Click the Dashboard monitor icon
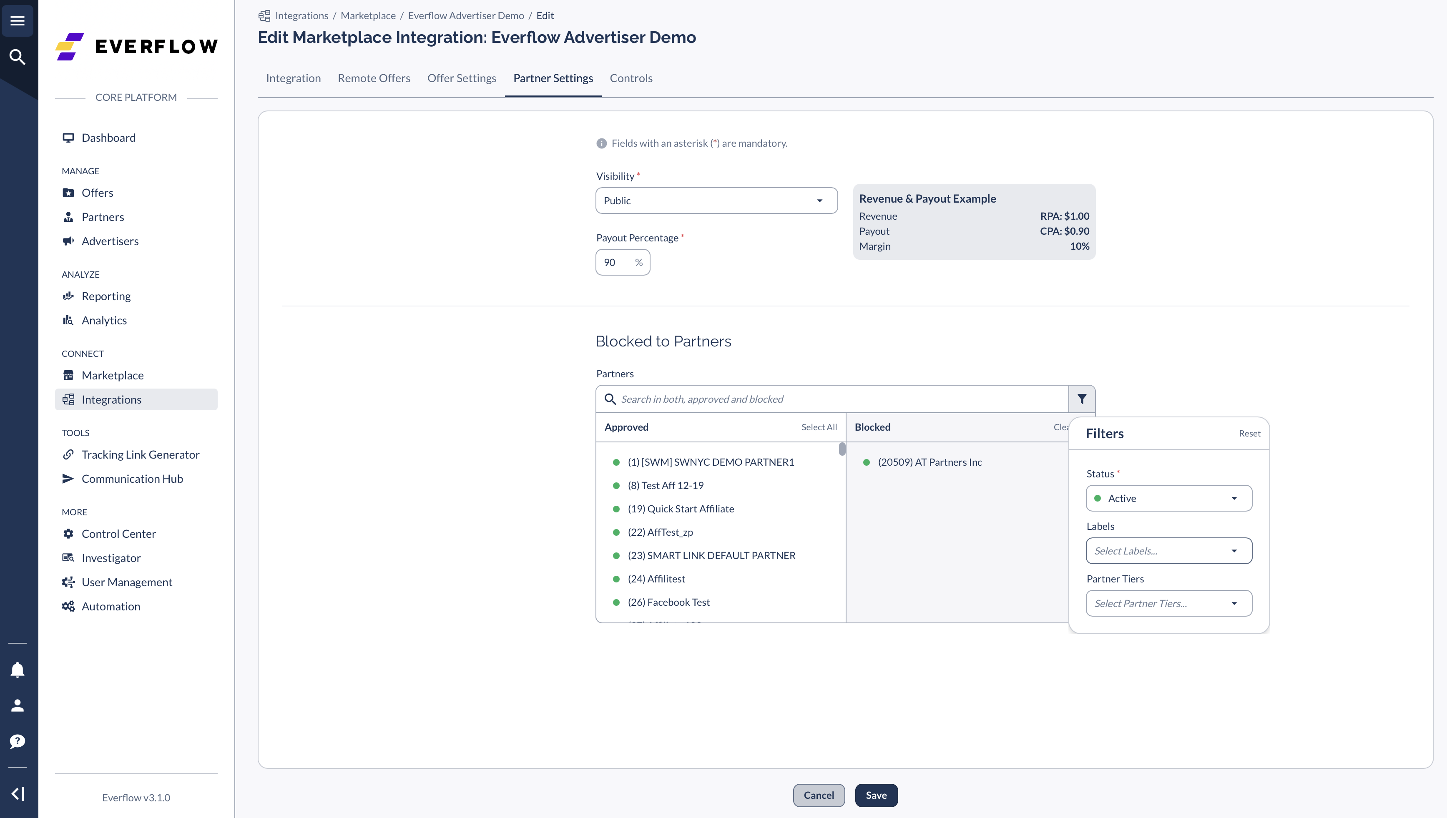1447x818 pixels. [68, 138]
